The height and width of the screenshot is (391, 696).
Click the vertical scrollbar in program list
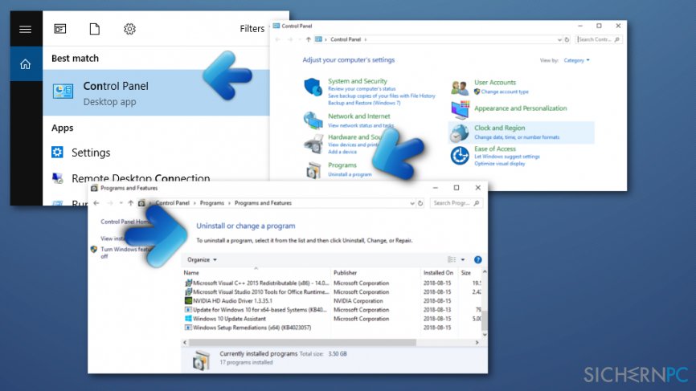tap(485, 320)
